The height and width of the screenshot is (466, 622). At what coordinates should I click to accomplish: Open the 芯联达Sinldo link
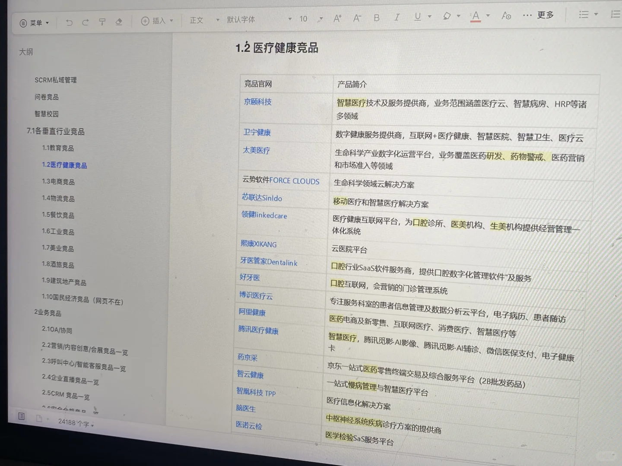click(262, 198)
